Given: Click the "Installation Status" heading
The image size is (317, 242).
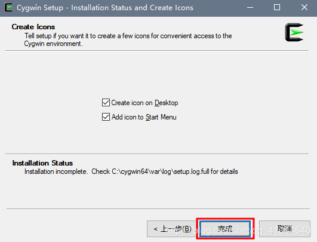Looking at the screenshot, I should pyautogui.click(x=42, y=163).
